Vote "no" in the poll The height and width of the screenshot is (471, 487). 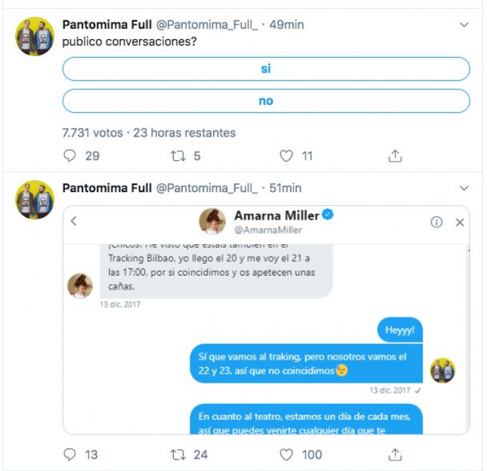click(266, 101)
